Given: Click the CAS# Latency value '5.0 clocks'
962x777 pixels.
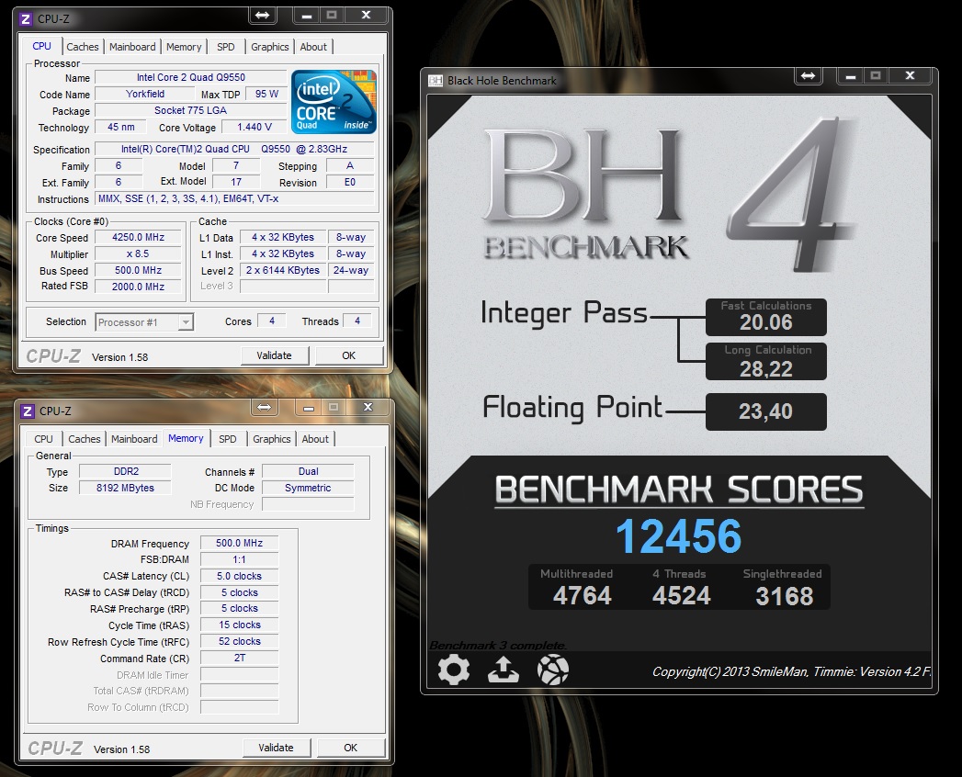Looking at the screenshot, I should 239,576.
